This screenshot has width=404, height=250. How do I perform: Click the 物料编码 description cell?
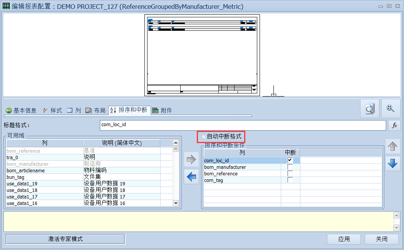point(122,170)
